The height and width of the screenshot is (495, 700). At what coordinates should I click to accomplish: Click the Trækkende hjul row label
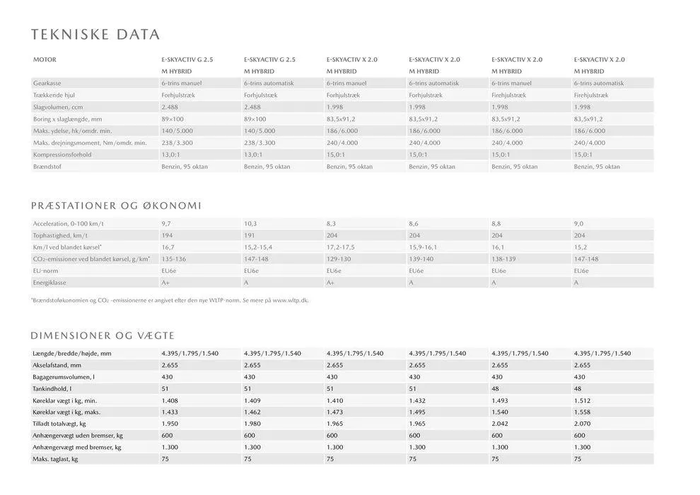54,95
